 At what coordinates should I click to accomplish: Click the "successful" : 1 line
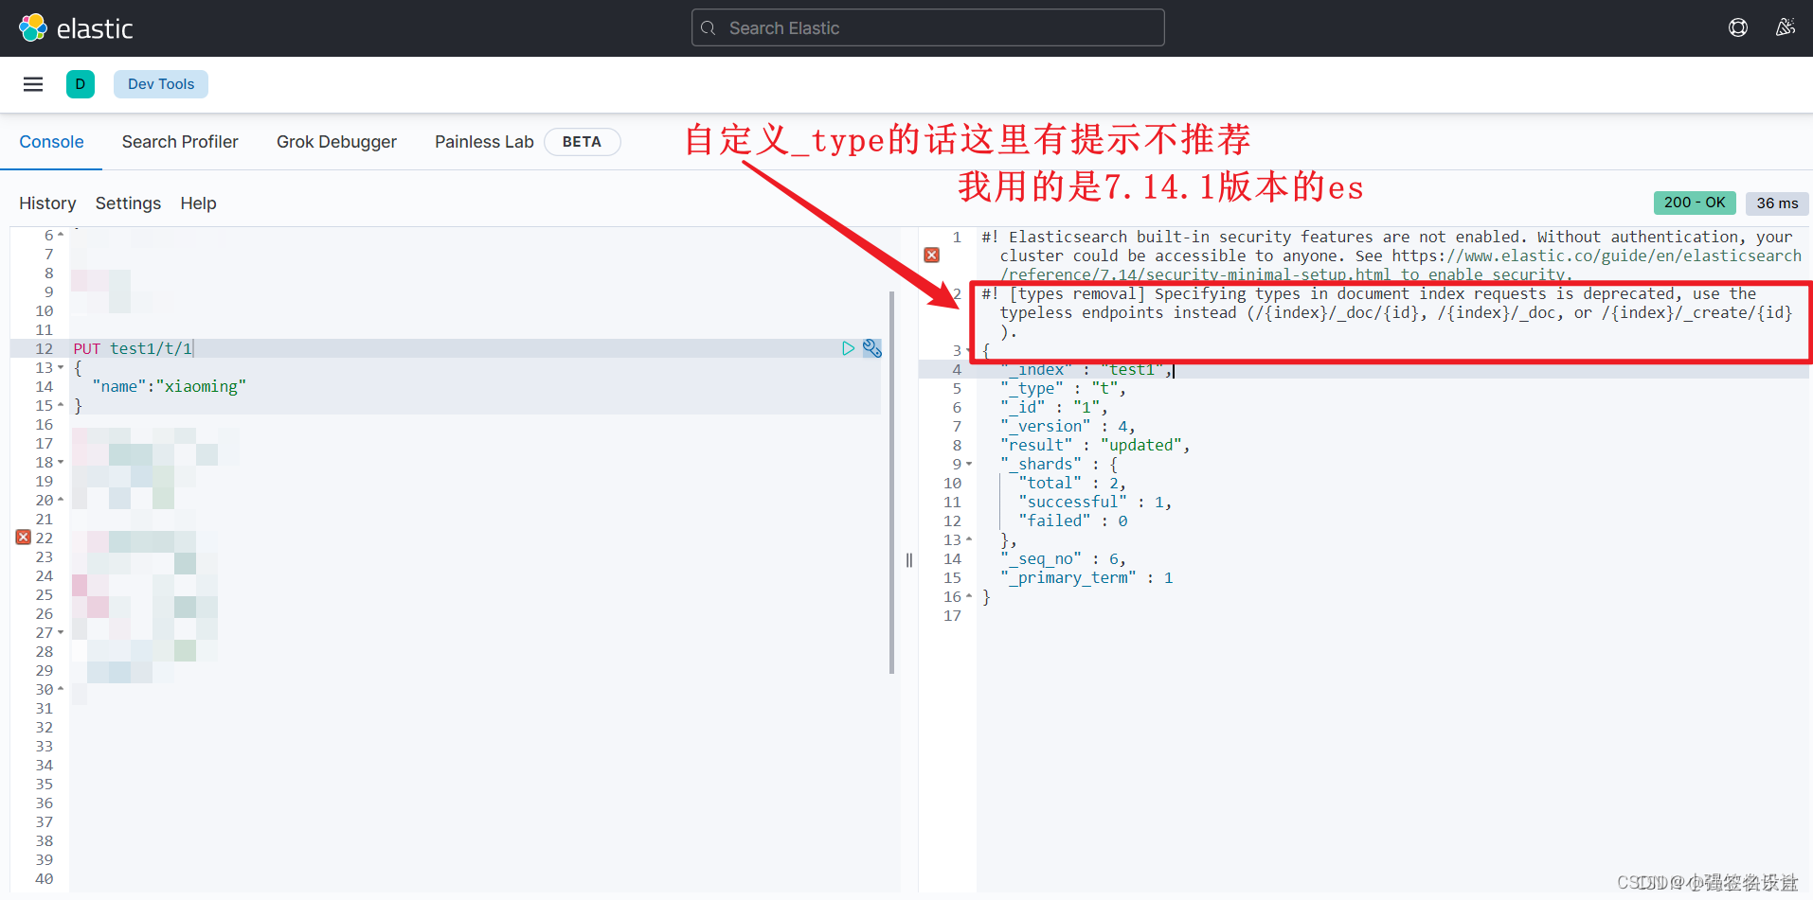[x=1094, y=502]
